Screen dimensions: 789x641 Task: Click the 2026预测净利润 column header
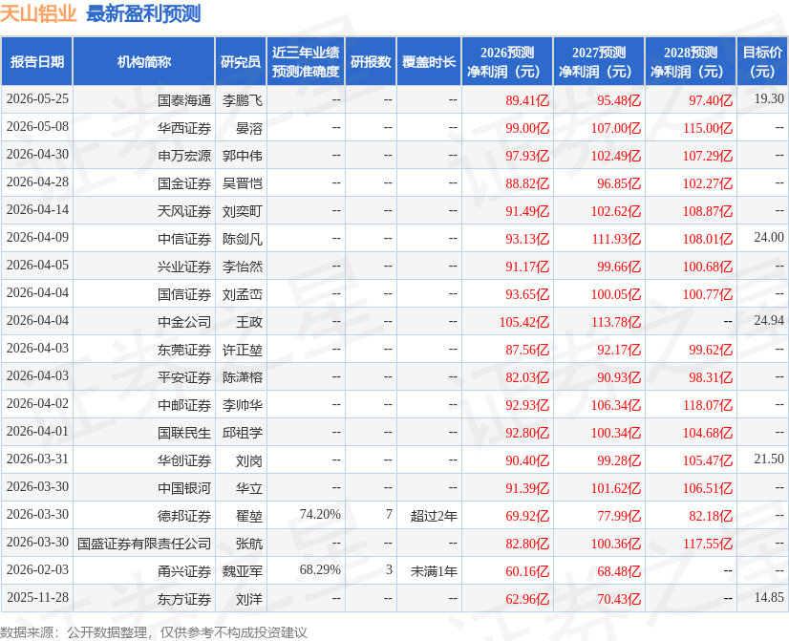tap(506, 61)
